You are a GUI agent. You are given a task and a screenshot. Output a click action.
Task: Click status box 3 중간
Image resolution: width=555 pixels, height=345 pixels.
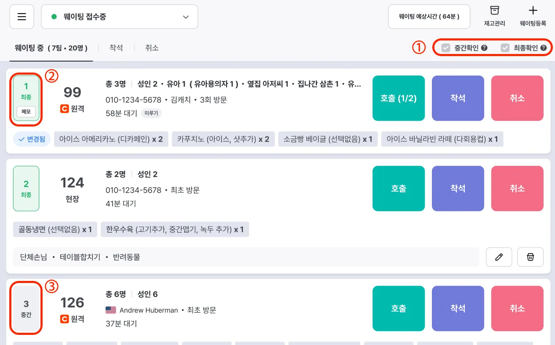coord(26,309)
